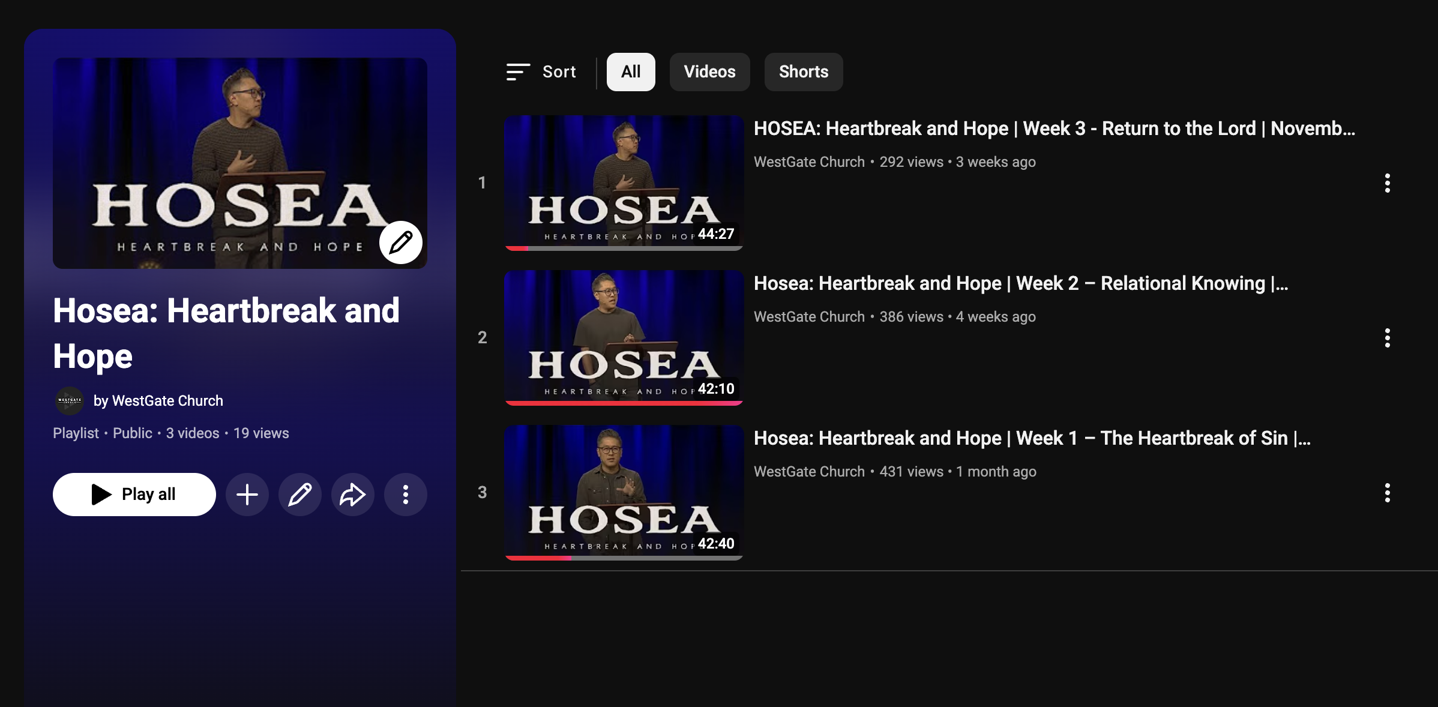Click WestGate Church under Week 3 video
The height and width of the screenshot is (707, 1438).
point(809,162)
